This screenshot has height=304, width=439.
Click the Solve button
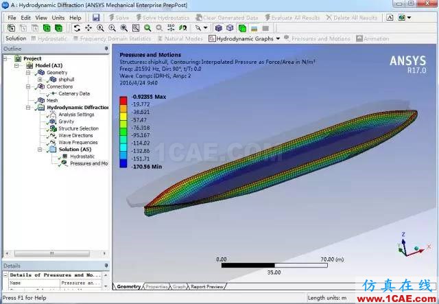(119, 18)
